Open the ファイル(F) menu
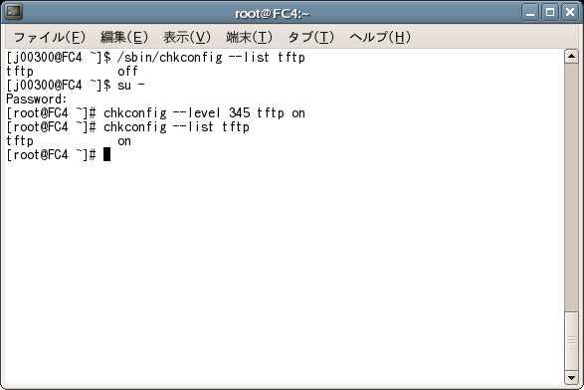 click(x=50, y=37)
